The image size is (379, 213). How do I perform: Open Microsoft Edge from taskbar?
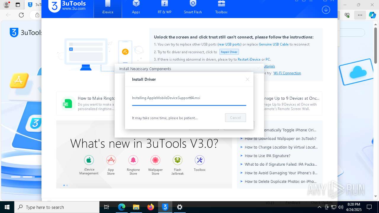tap(122, 207)
